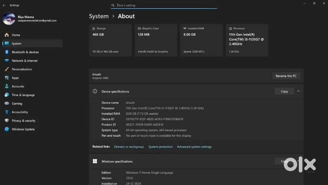Open the Windows Update sync icon

tap(7, 129)
